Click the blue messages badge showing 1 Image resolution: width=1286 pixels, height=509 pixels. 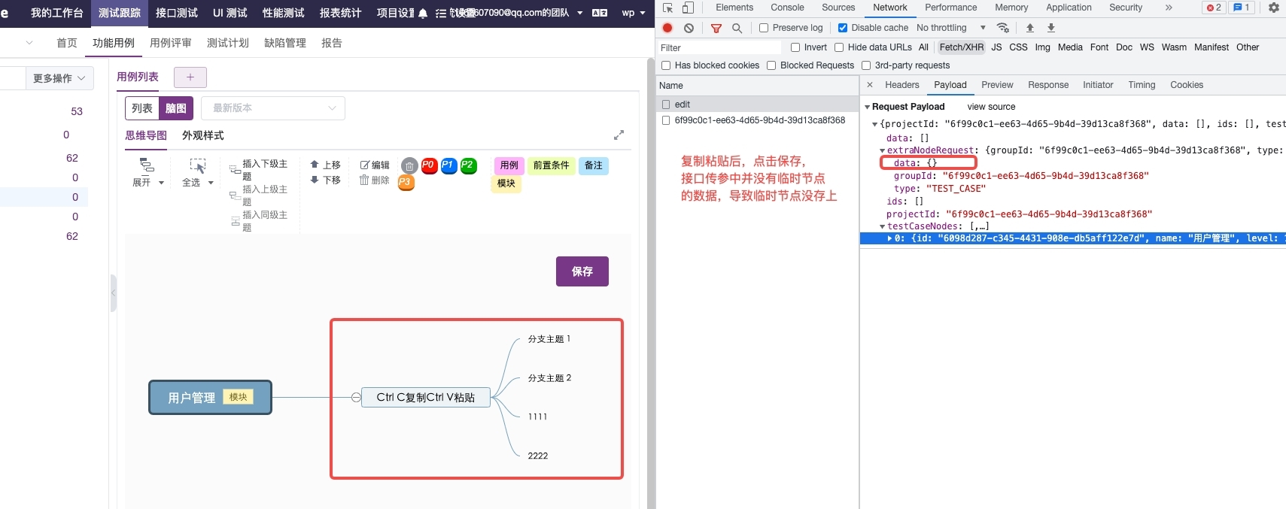click(1242, 8)
